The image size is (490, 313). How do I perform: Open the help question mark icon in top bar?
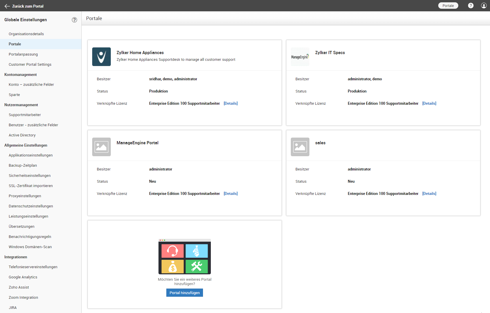pos(471,6)
